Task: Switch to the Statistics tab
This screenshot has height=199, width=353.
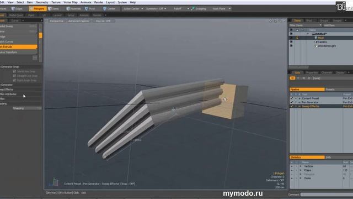Action: tap(307, 157)
